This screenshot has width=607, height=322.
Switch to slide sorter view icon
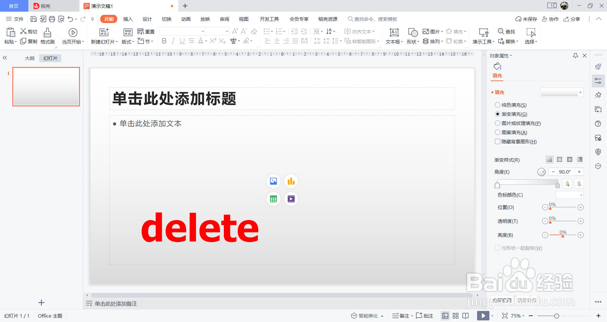tap(456, 316)
